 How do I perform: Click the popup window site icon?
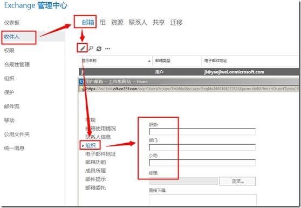[x=81, y=82]
